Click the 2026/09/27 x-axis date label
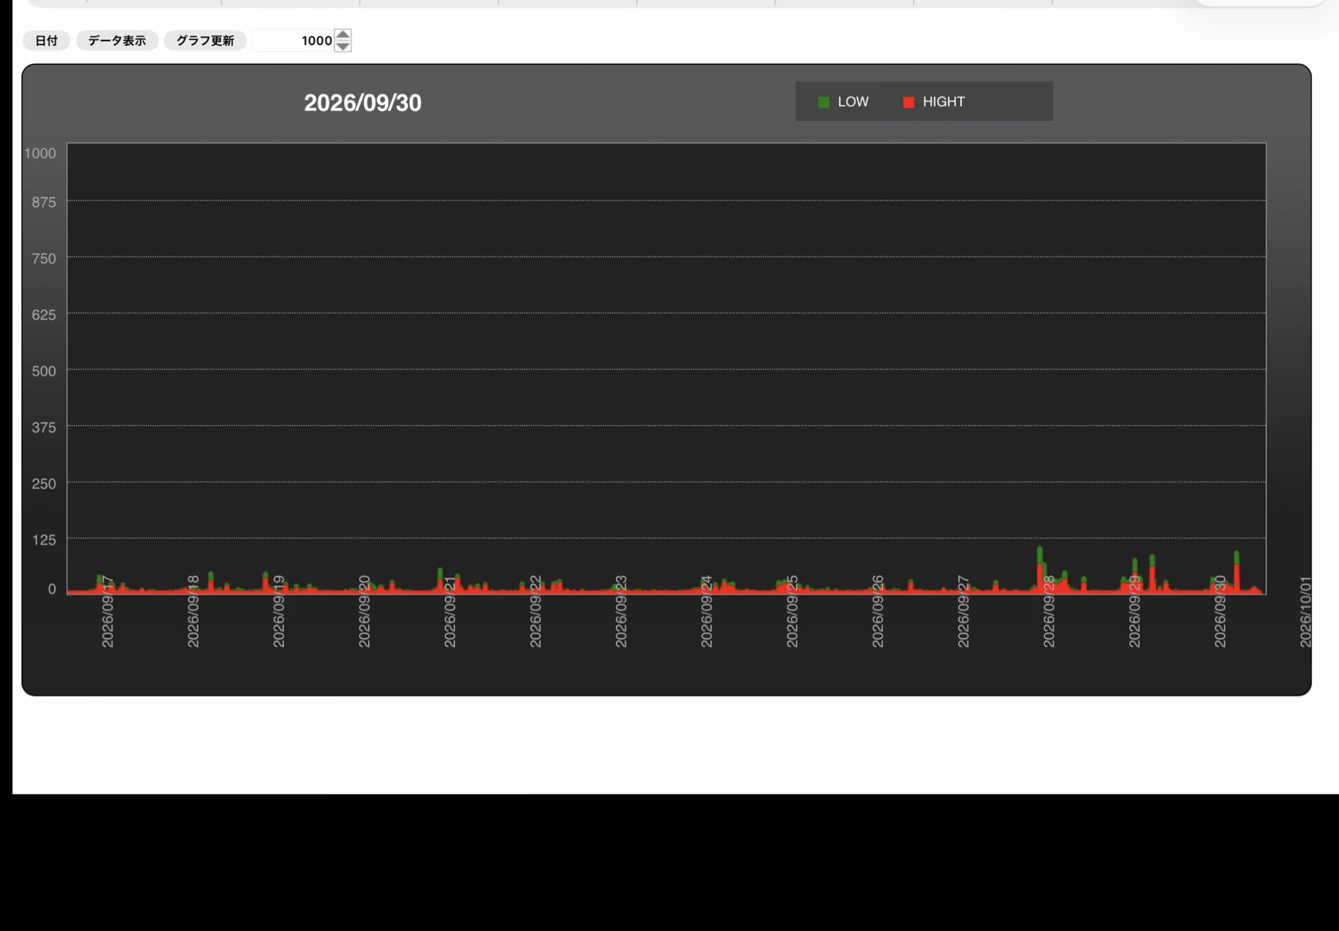The width and height of the screenshot is (1339, 931). [964, 612]
